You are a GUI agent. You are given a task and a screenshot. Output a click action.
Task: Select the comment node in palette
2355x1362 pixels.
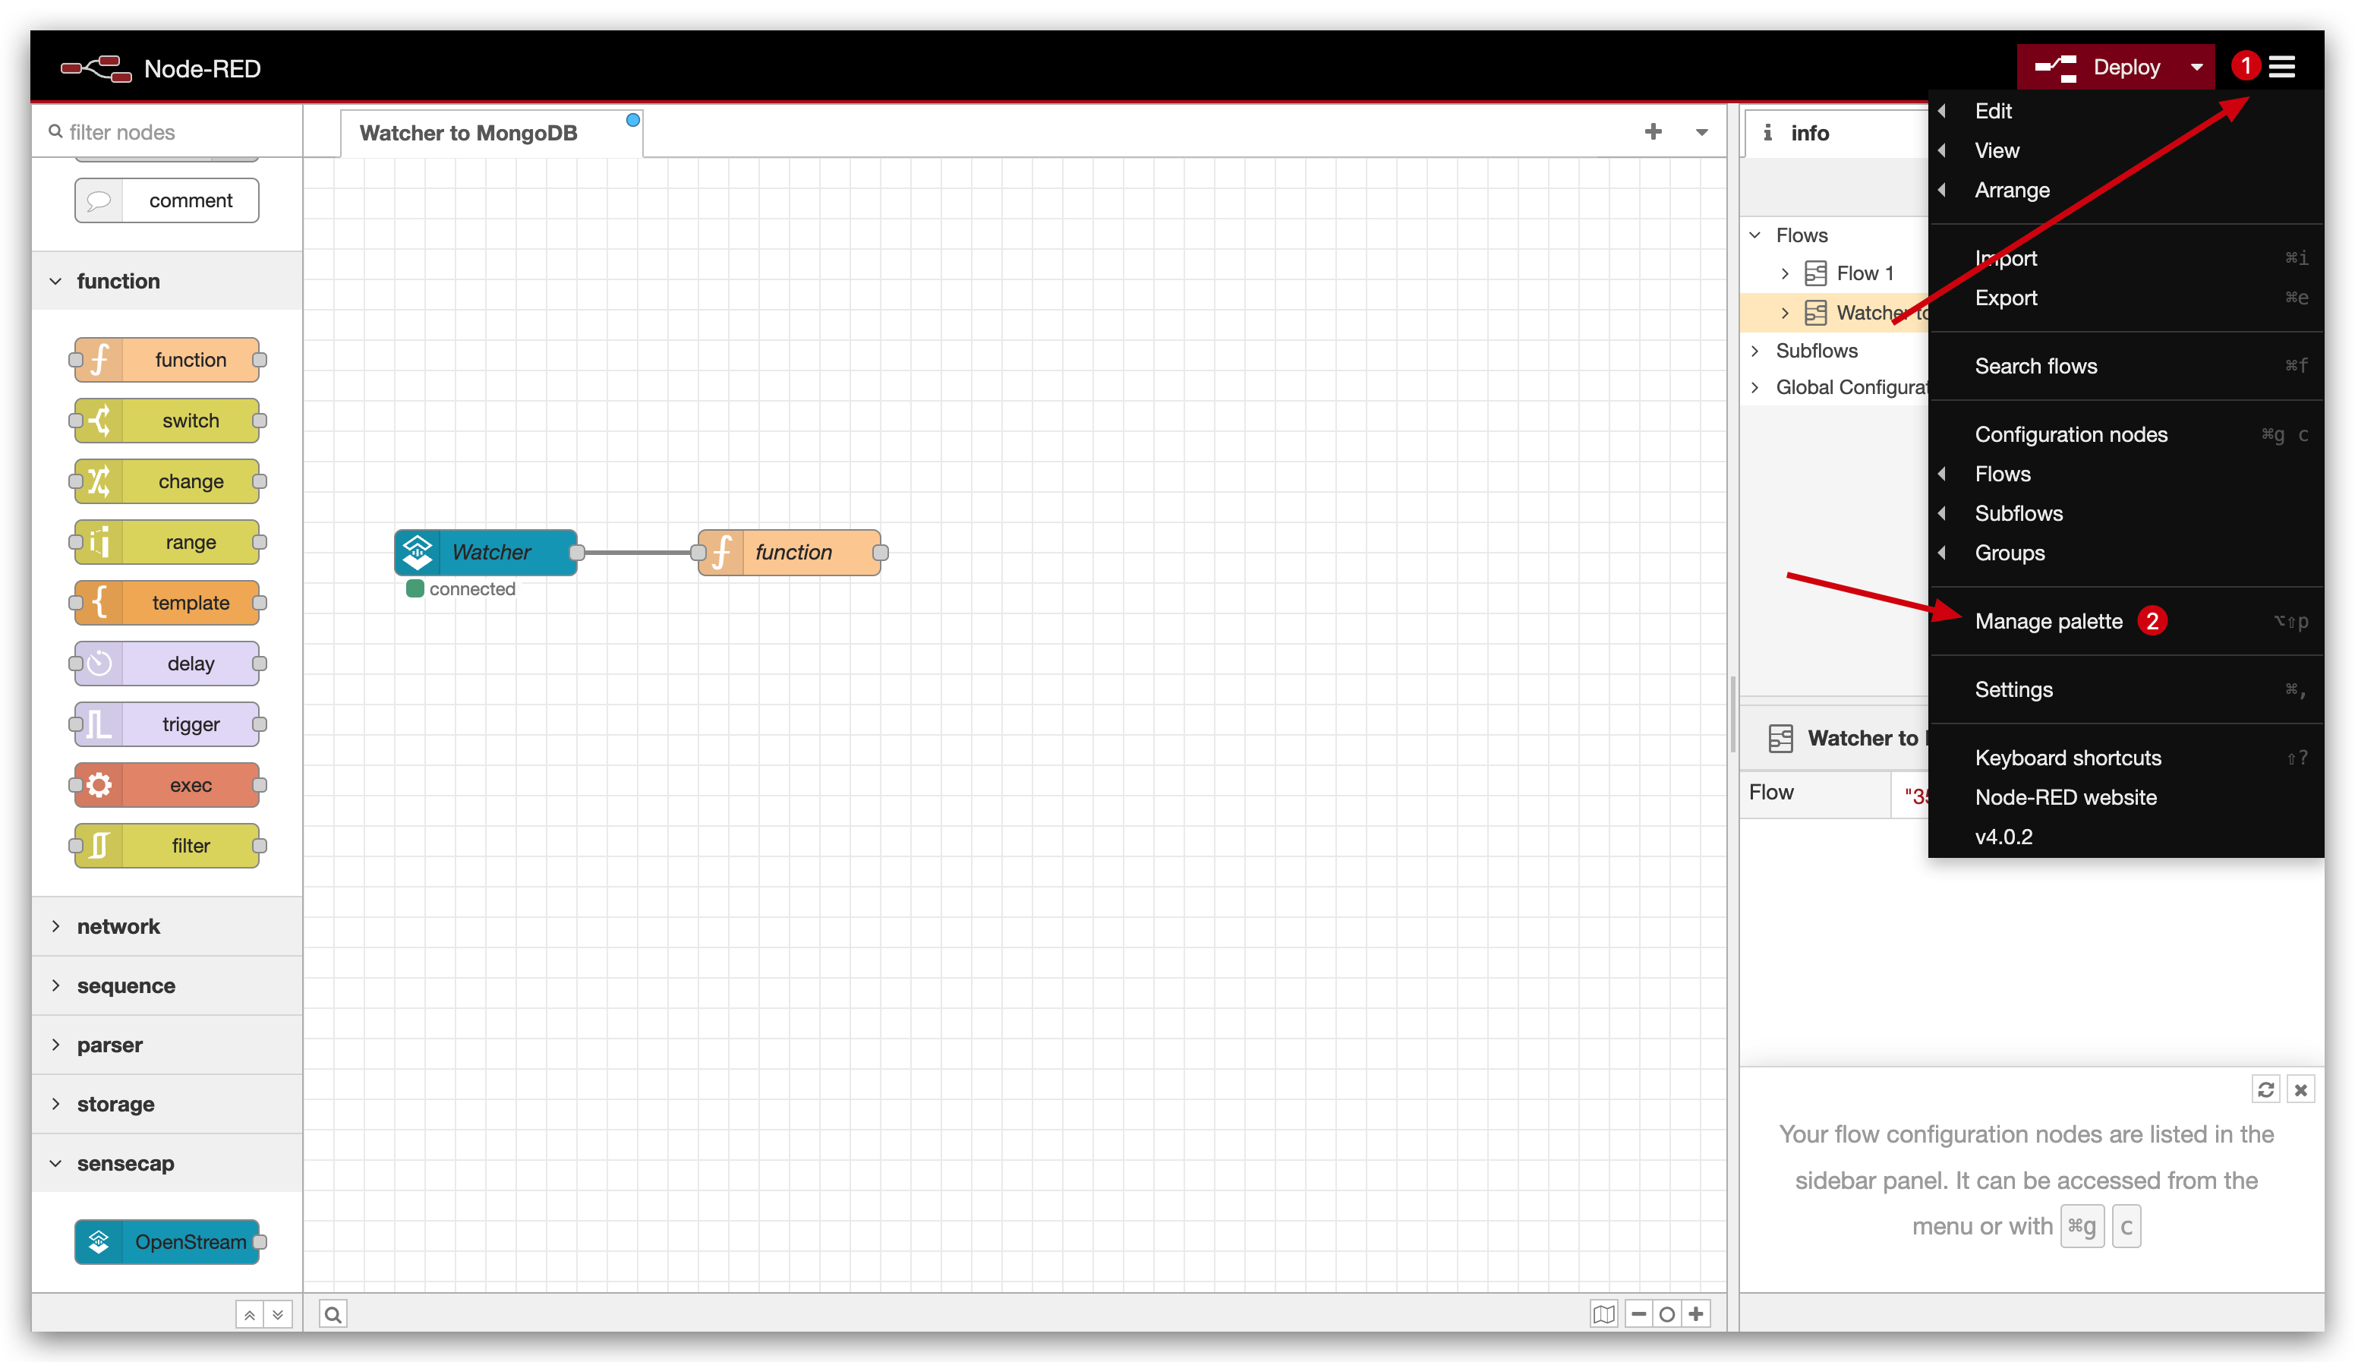[x=167, y=200]
